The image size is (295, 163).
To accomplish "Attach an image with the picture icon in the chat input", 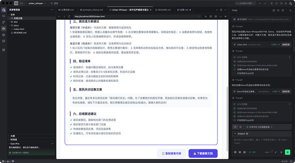I will [245, 152].
